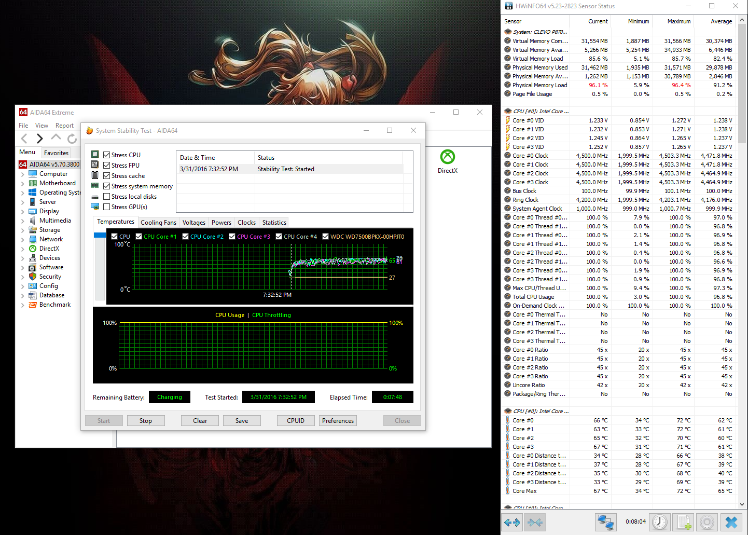Image resolution: width=748 pixels, height=535 pixels.
Task: Open the HWiNFO sensor settings gear icon
Action: [x=707, y=522]
